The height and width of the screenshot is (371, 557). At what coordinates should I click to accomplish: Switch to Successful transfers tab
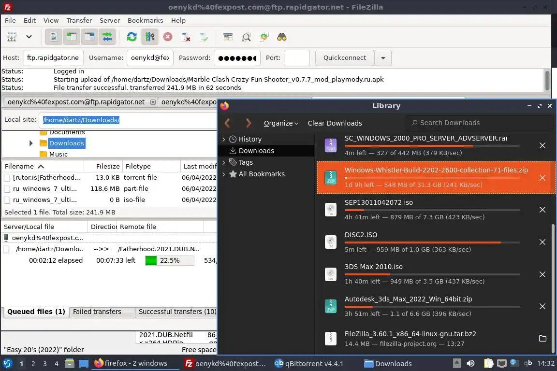[x=177, y=312]
